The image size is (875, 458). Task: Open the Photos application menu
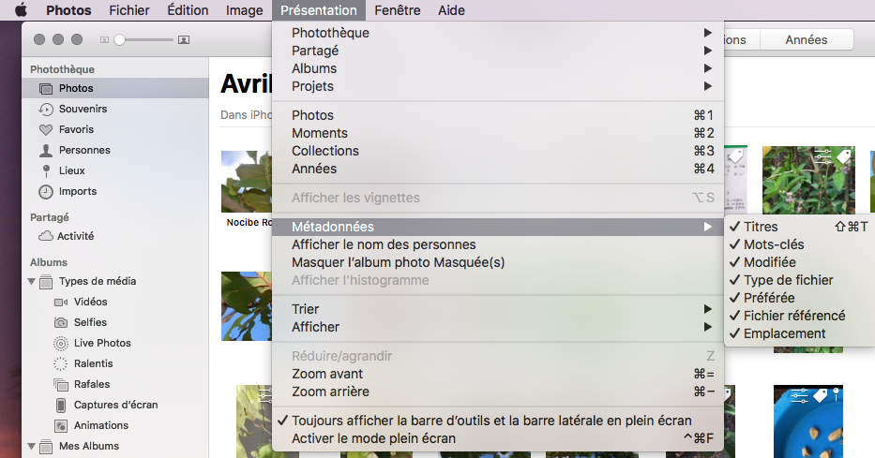[x=68, y=10]
